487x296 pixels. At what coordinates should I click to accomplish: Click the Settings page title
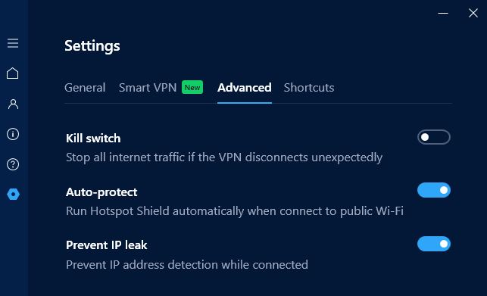click(92, 46)
